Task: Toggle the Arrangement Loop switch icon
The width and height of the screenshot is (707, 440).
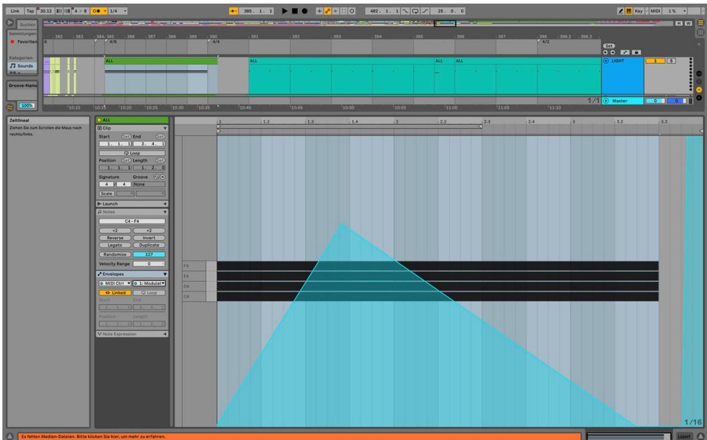Action: (x=415, y=11)
